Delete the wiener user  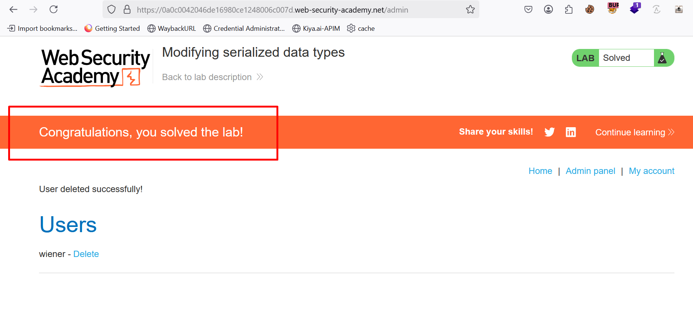click(x=86, y=254)
